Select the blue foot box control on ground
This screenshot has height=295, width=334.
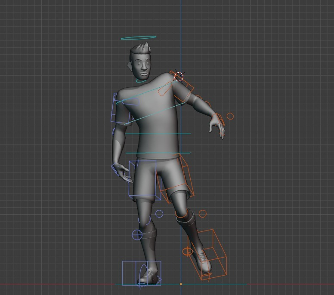[142, 273]
